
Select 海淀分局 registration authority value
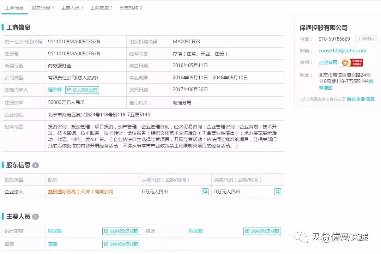tap(182, 103)
